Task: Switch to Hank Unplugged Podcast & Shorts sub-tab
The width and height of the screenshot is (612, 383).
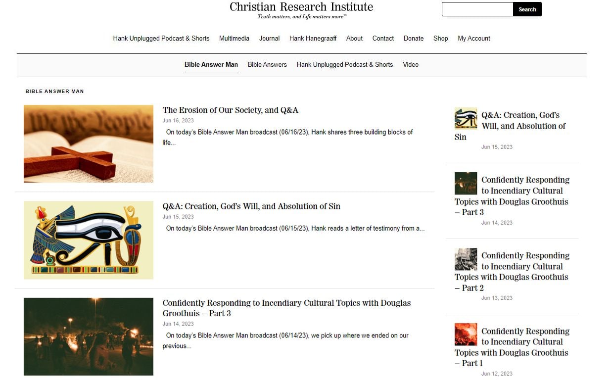Action: (345, 64)
